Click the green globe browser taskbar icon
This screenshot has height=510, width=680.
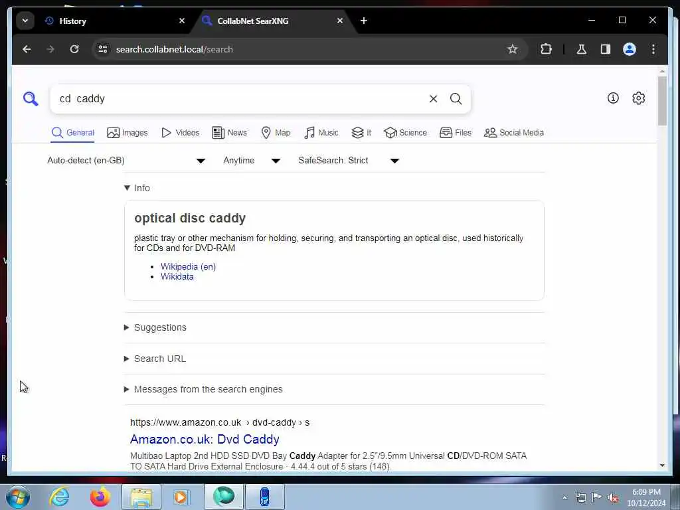(x=224, y=497)
